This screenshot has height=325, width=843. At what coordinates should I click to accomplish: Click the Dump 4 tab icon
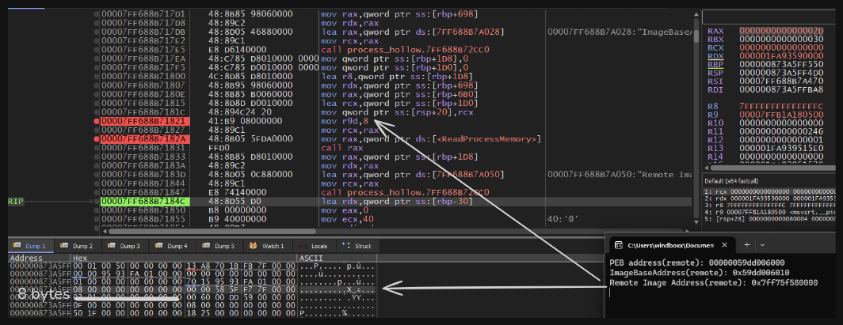click(158, 246)
